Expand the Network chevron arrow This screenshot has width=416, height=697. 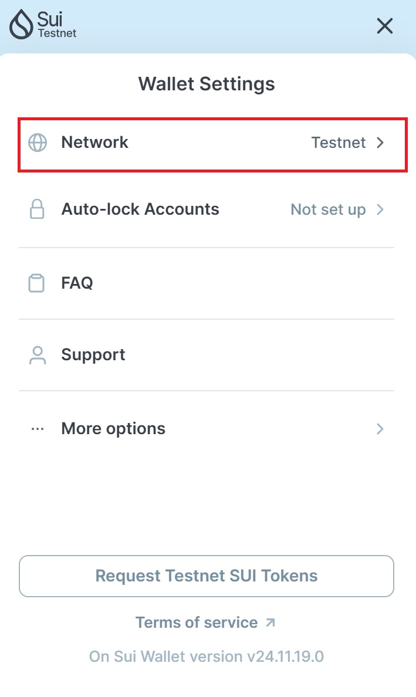pos(380,143)
